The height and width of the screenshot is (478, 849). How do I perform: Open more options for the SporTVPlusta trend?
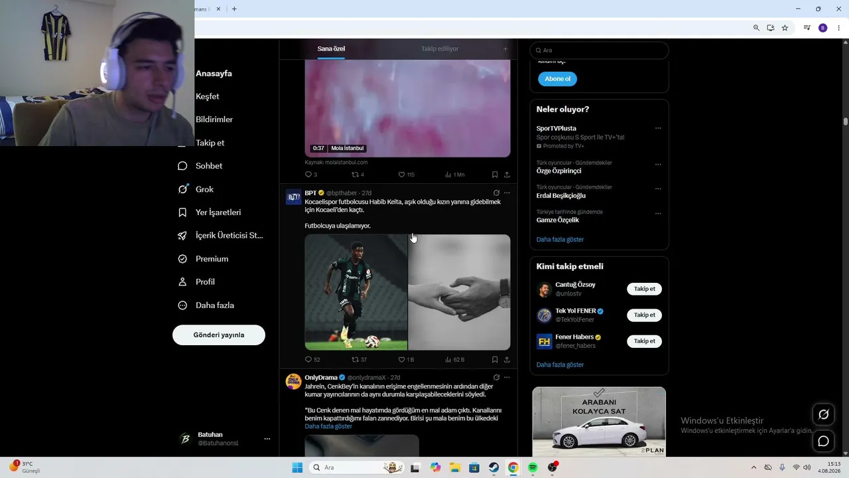(658, 128)
